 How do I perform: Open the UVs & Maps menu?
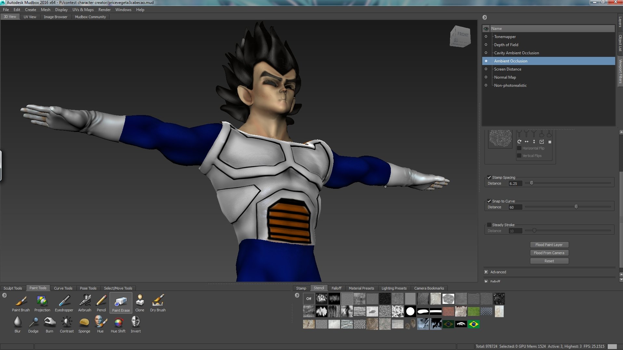83,10
